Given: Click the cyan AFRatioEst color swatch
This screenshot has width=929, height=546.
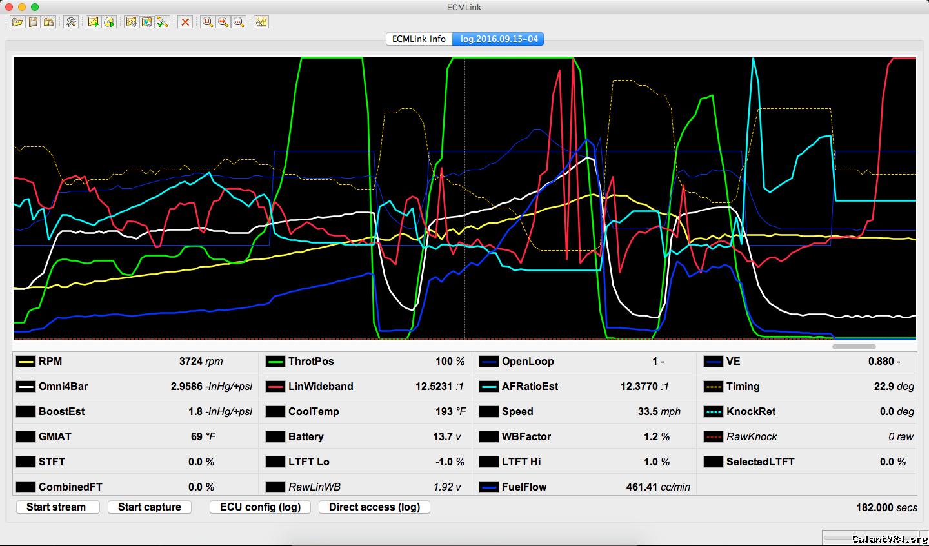Looking at the screenshot, I should [x=489, y=387].
